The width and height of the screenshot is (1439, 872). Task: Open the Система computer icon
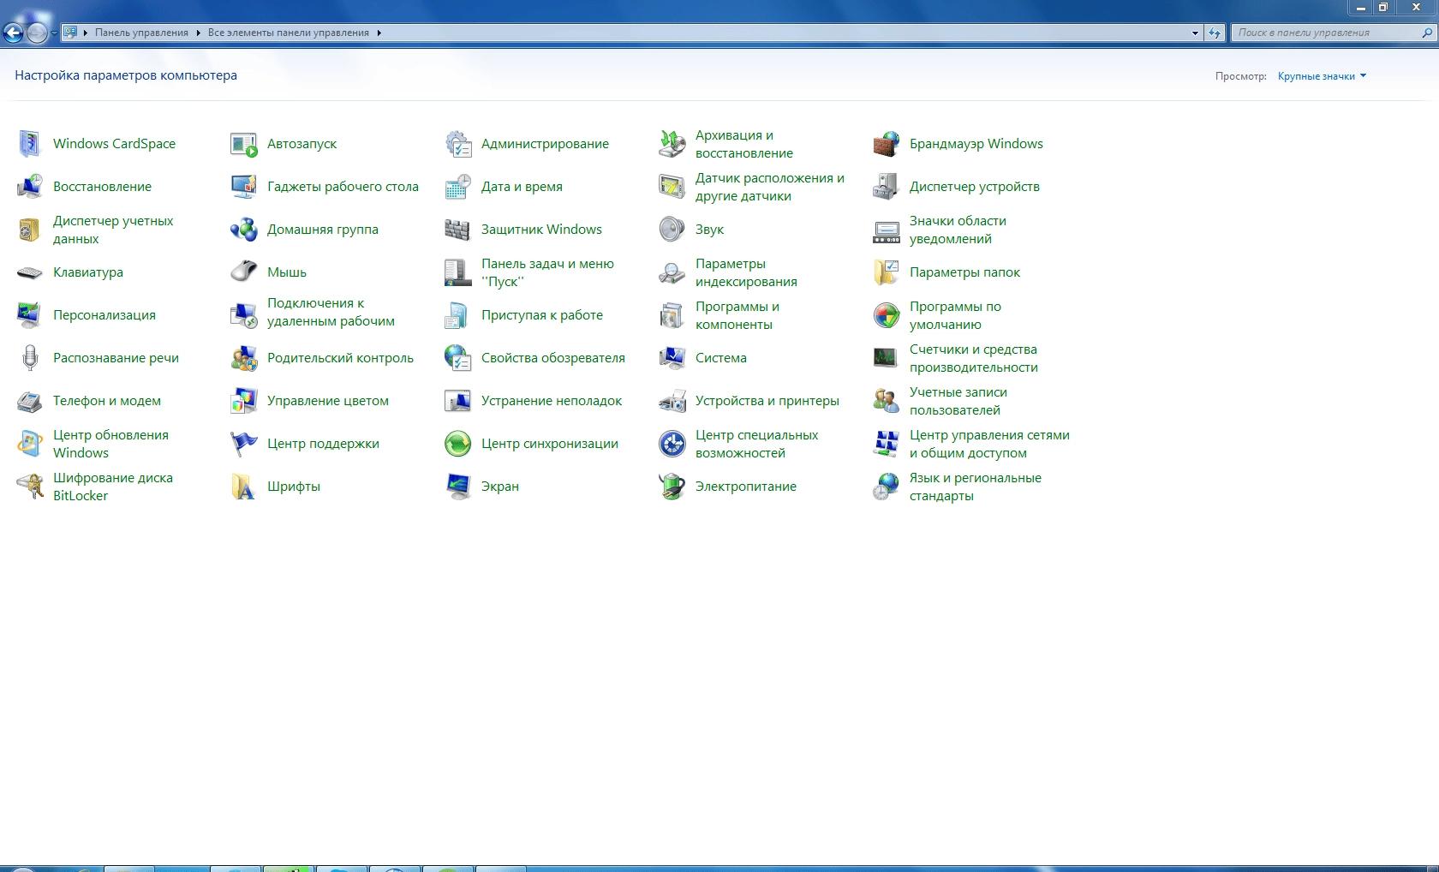672,358
